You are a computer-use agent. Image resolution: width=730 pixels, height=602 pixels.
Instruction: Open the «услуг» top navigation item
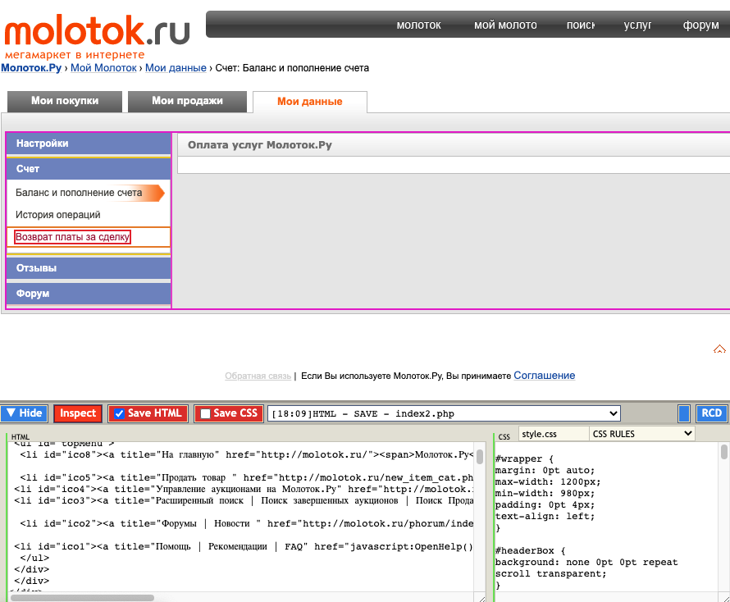pos(637,25)
